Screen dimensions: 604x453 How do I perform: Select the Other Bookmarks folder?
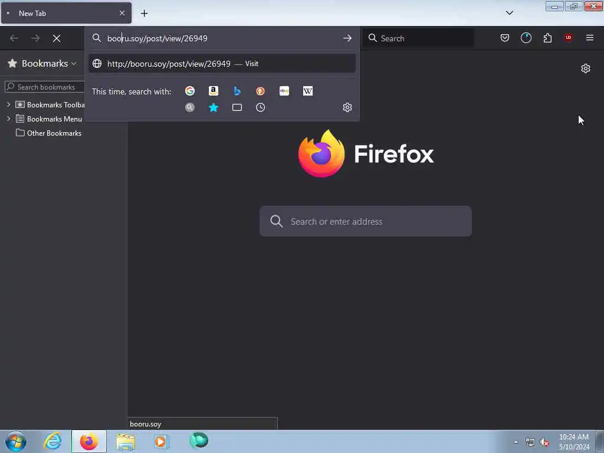click(x=48, y=133)
